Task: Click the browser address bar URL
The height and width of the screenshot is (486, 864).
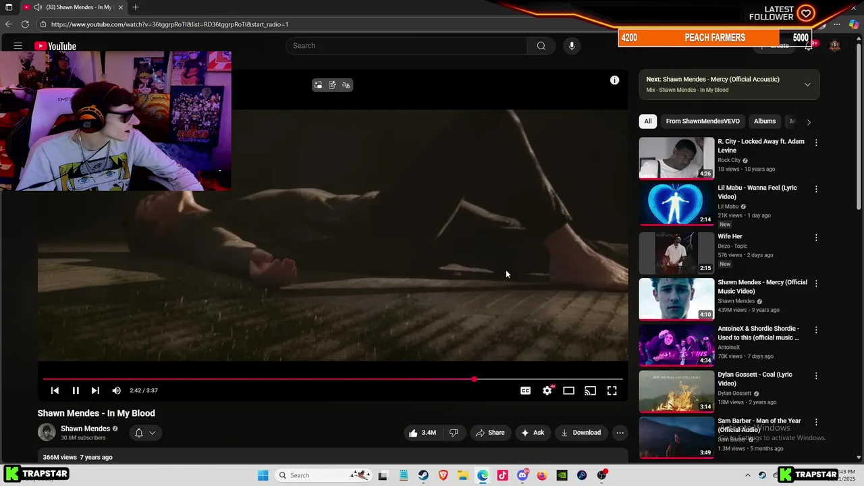Action: tap(169, 24)
